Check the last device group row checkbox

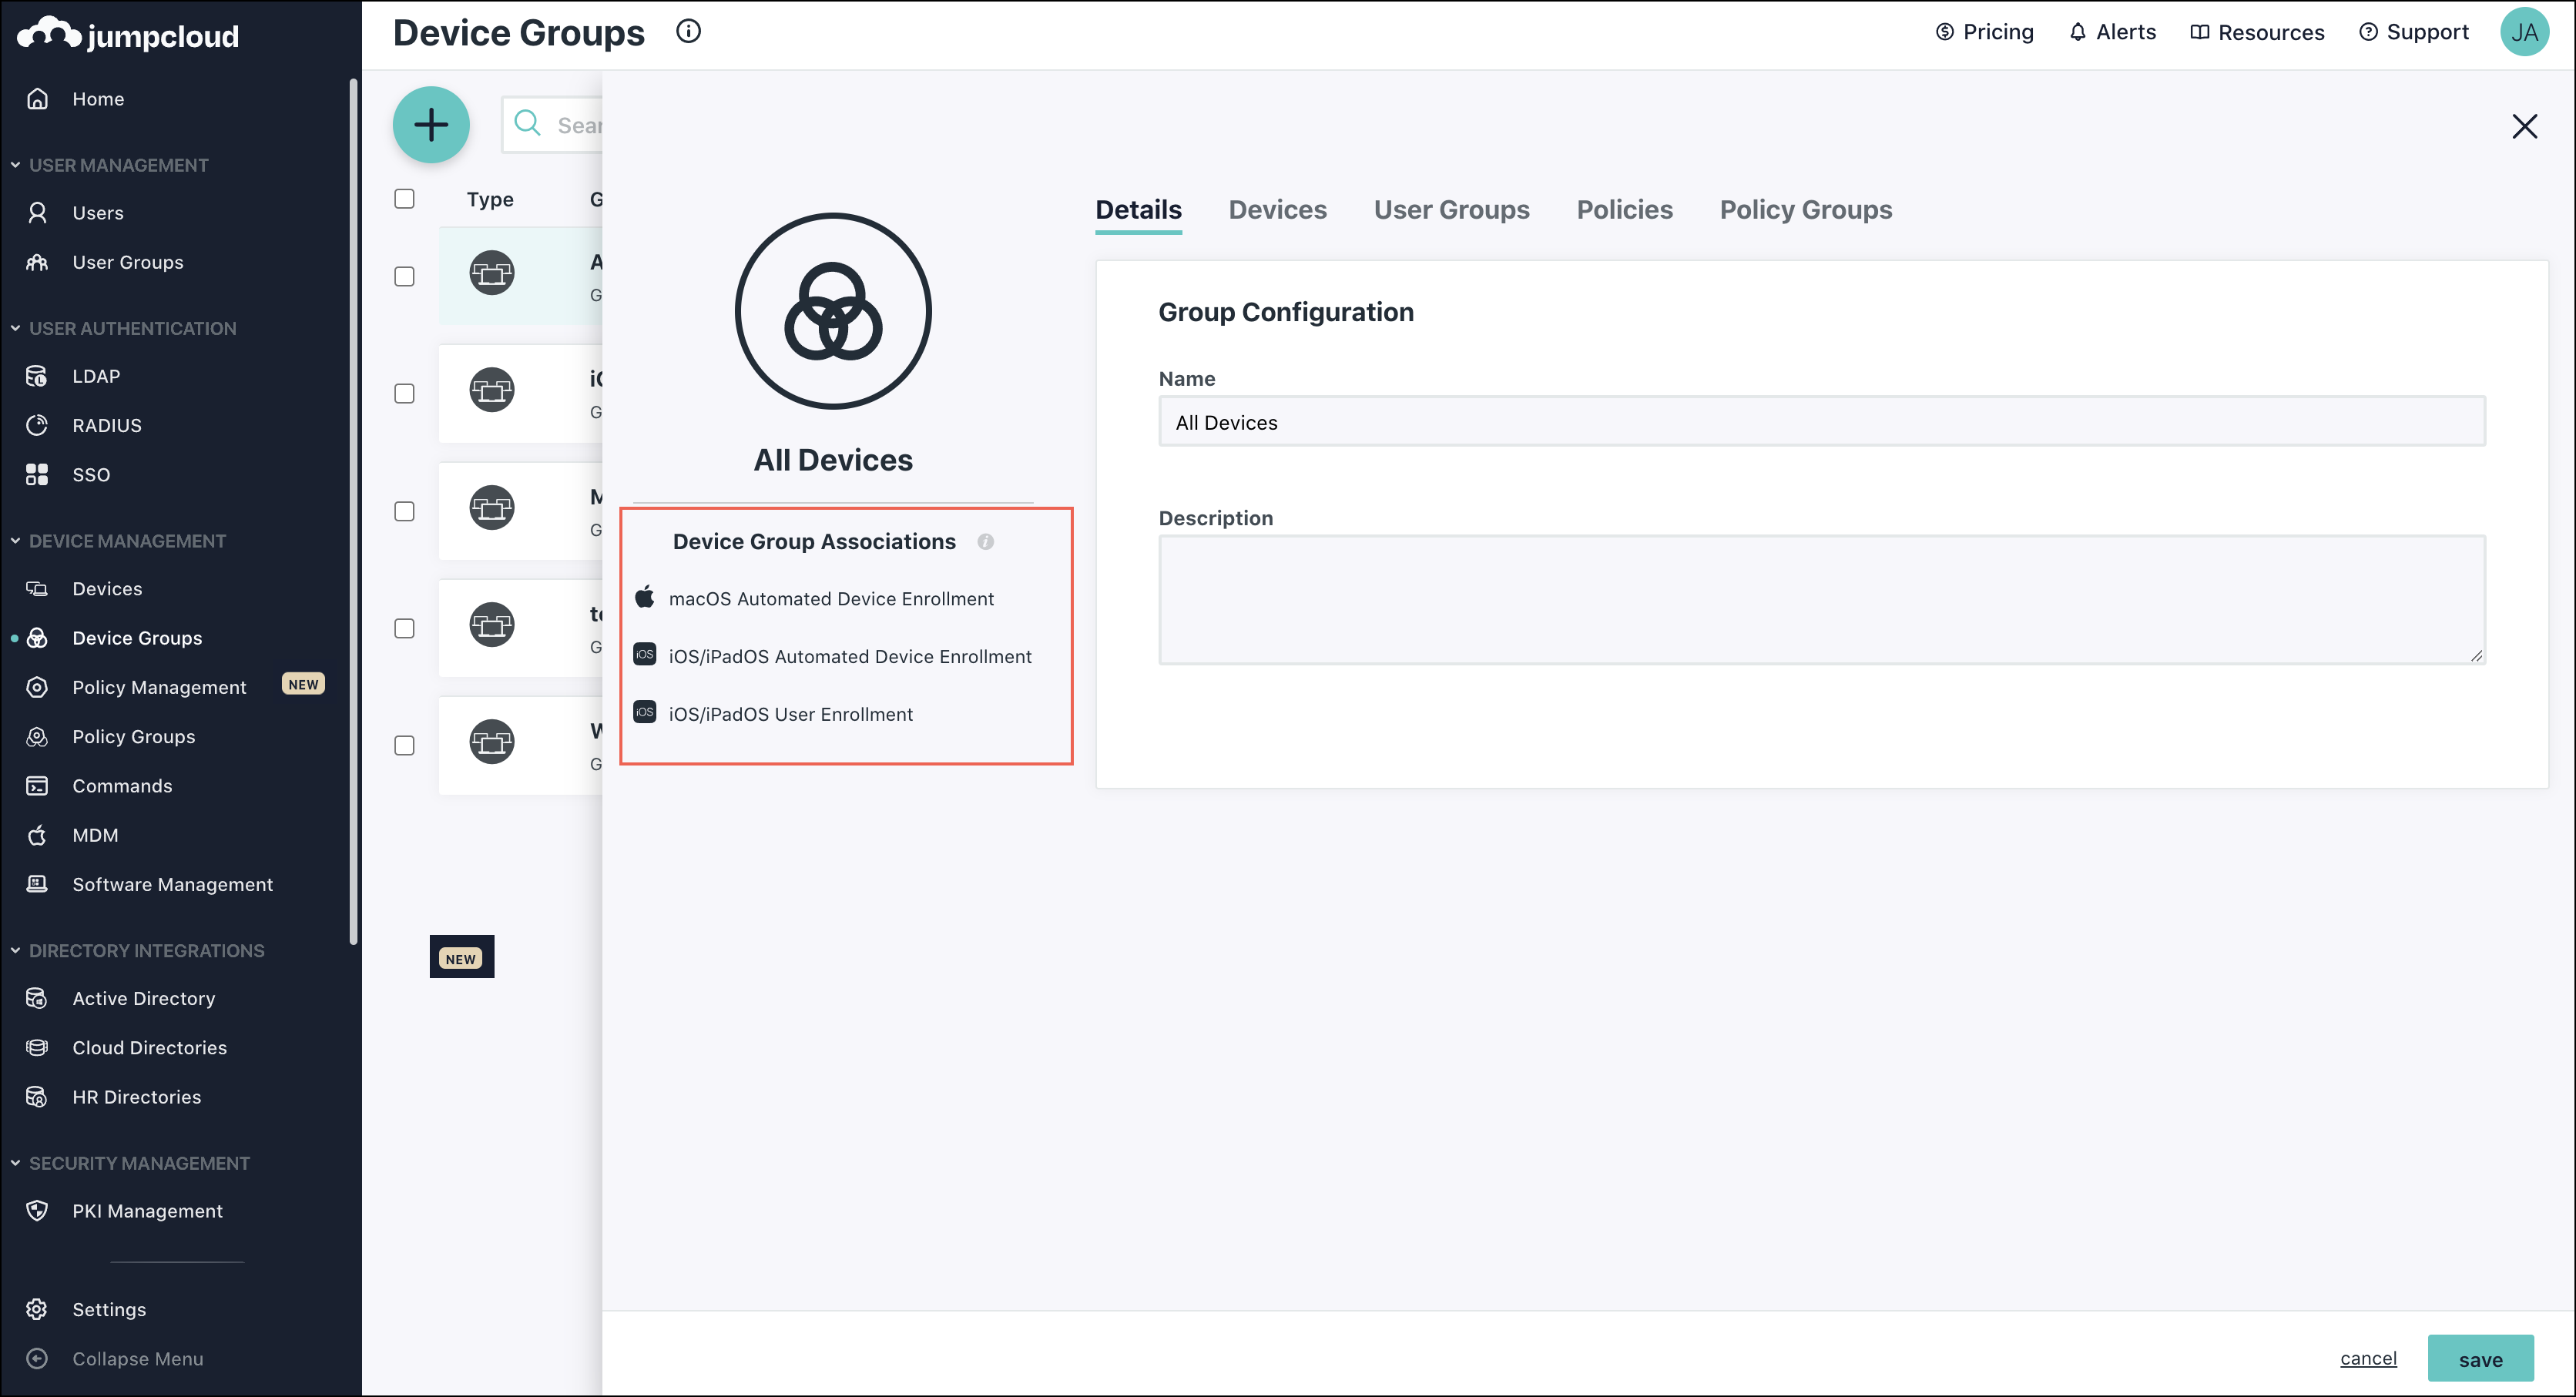pos(404,746)
